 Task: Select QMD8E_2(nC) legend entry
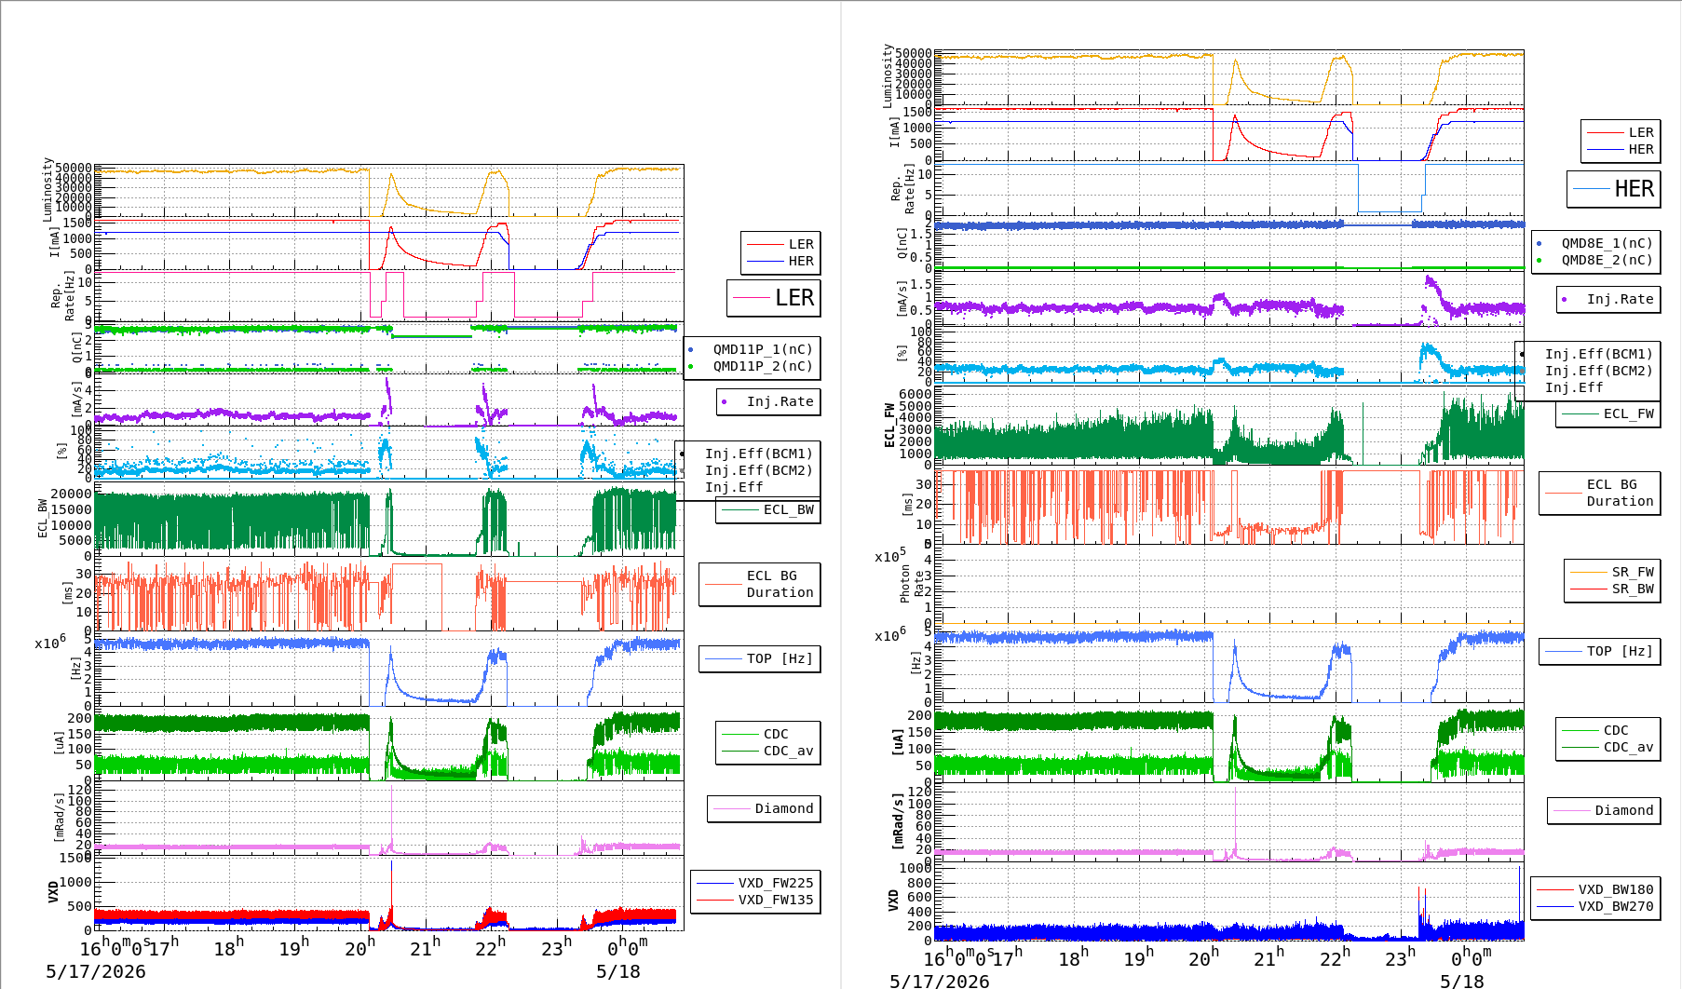tap(1607, 260)
